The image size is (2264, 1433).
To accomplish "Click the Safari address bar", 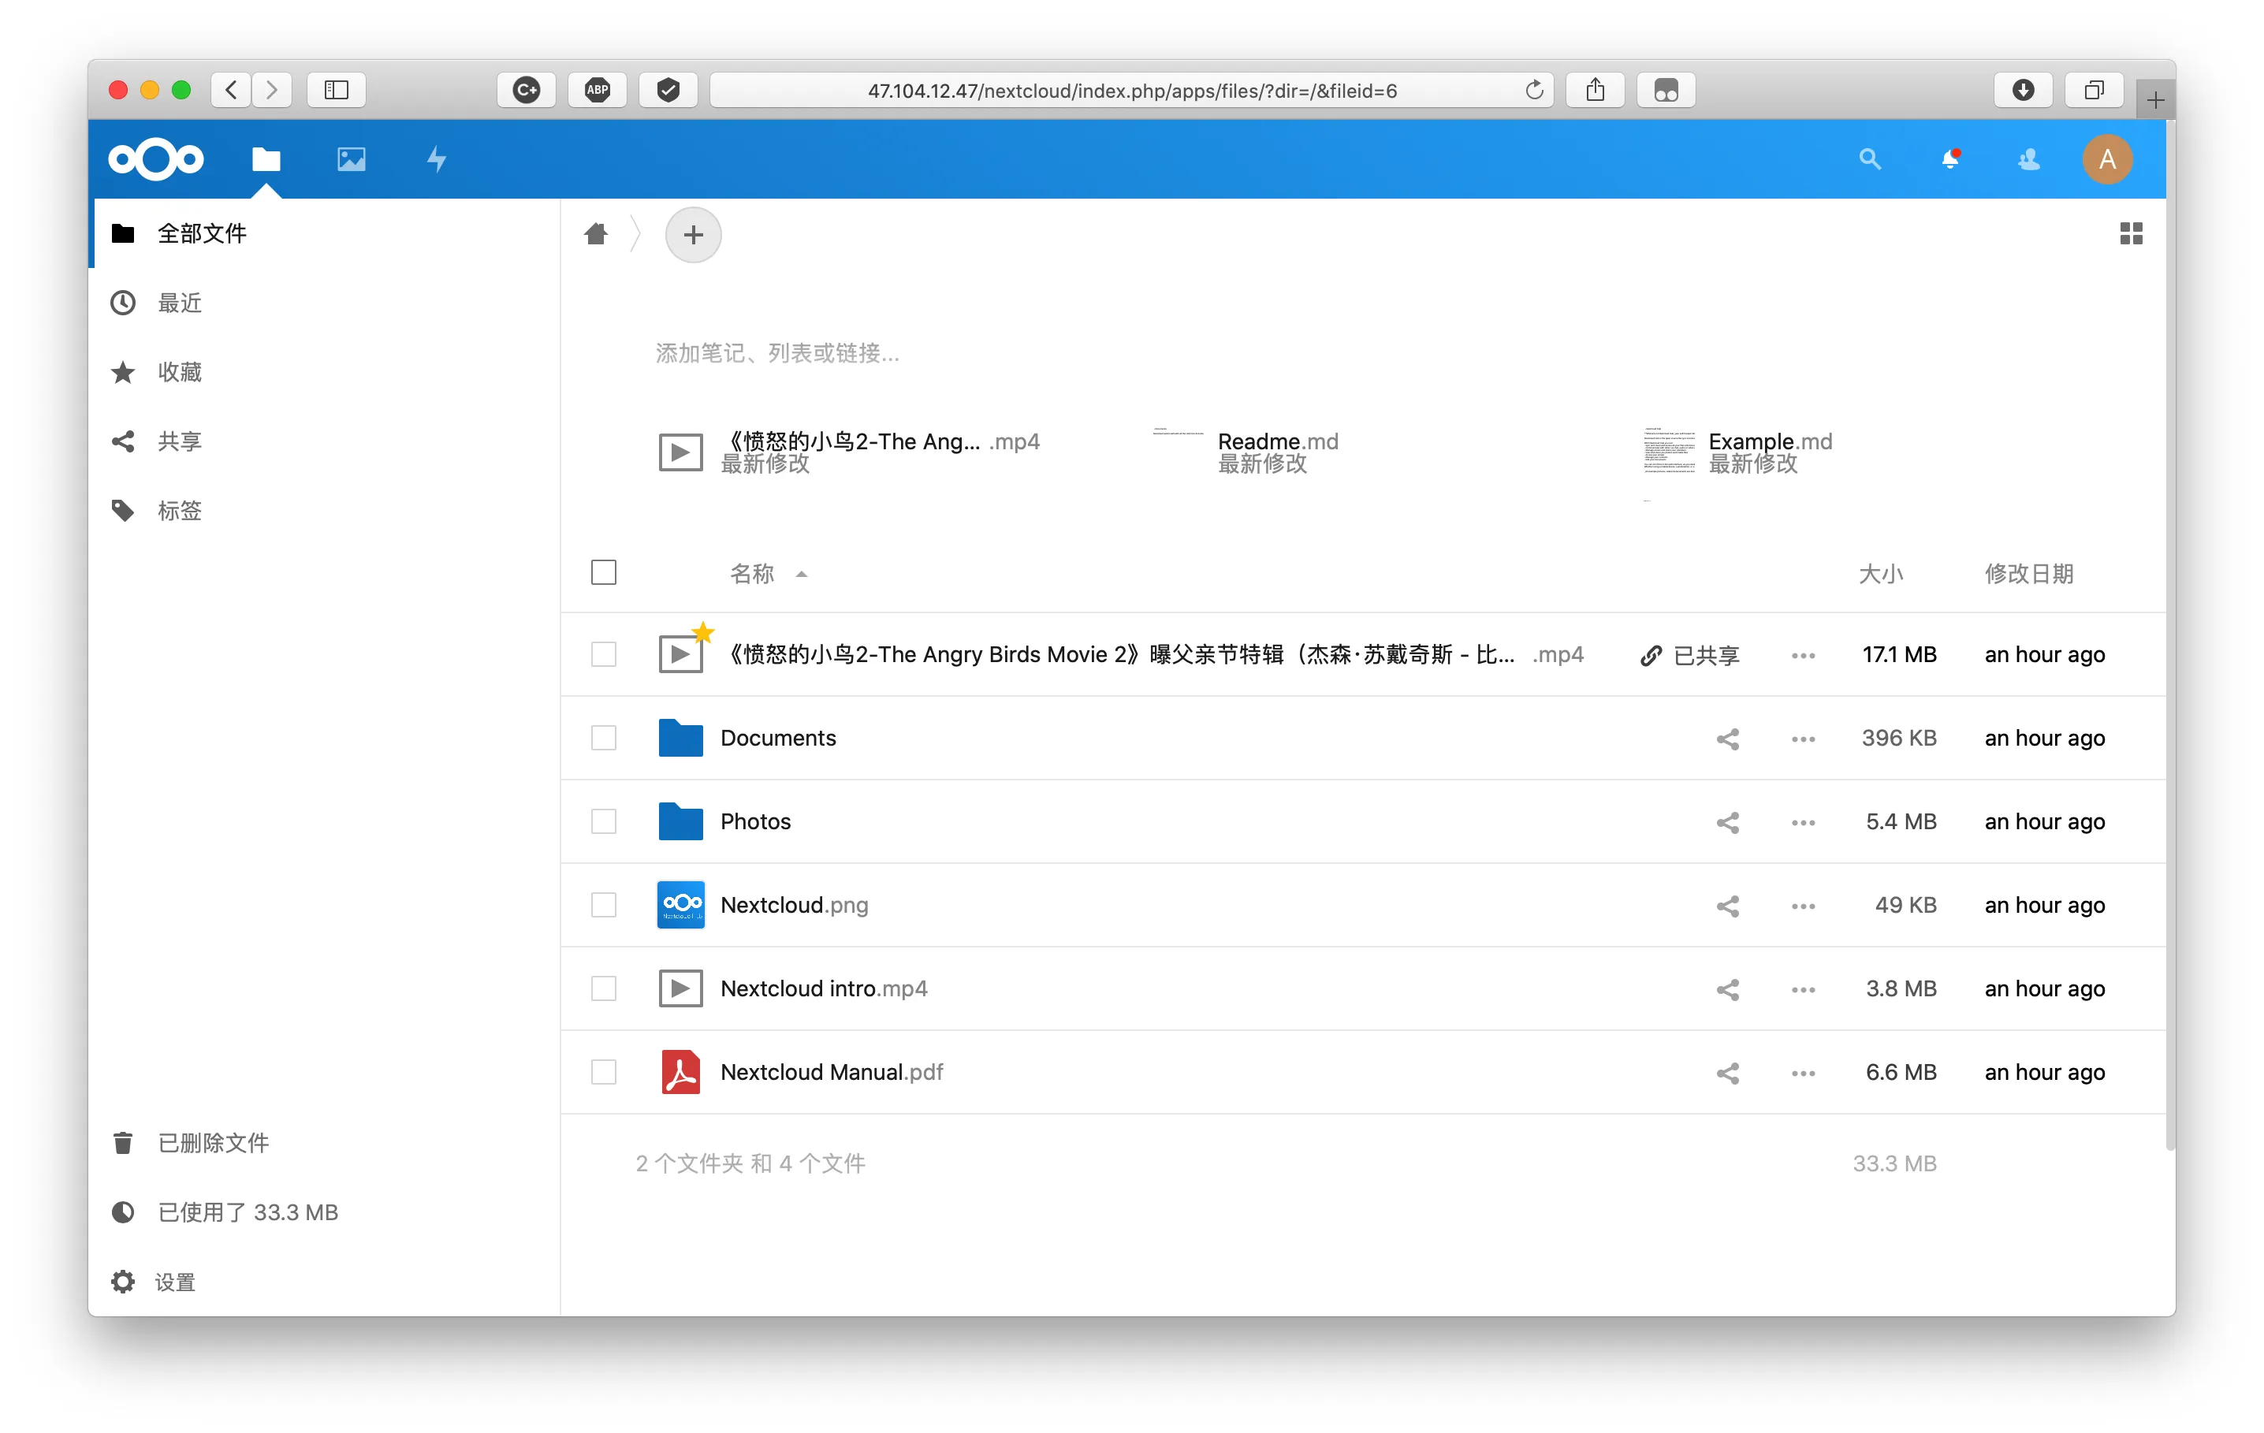I will point(1132,91).
